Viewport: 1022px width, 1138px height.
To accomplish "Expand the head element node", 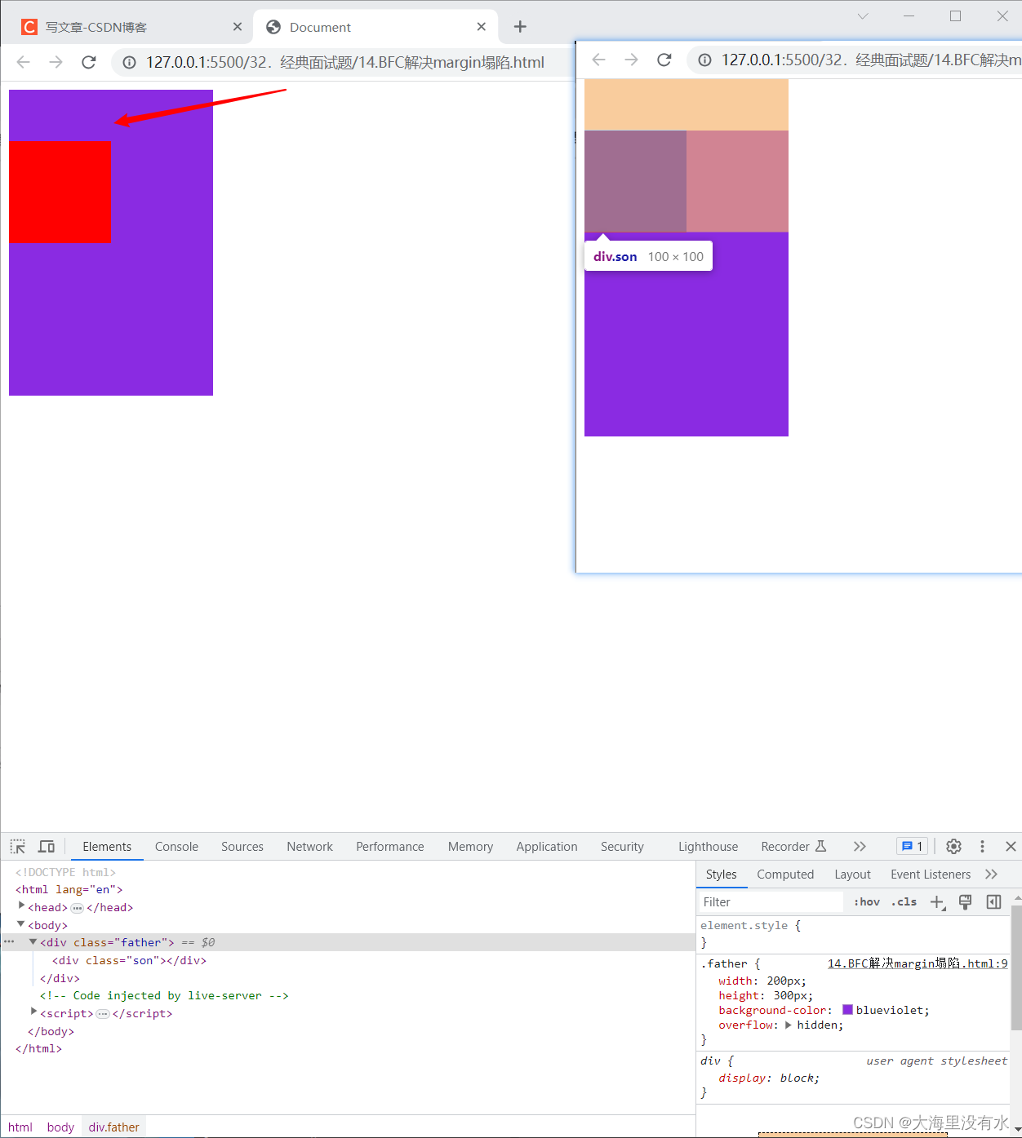I will [21, 906].
